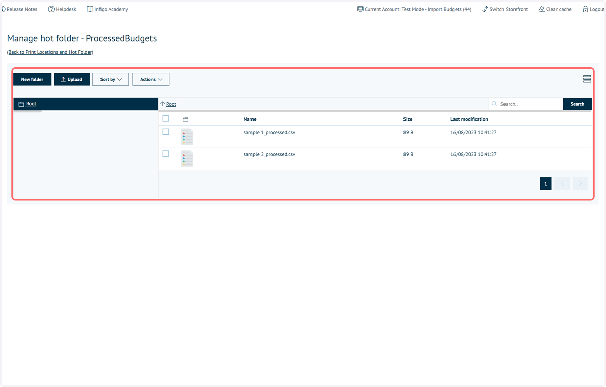This screenshot has width=606, height=387.
Task: Open the Helpdesk link
Action: [62, 9]
